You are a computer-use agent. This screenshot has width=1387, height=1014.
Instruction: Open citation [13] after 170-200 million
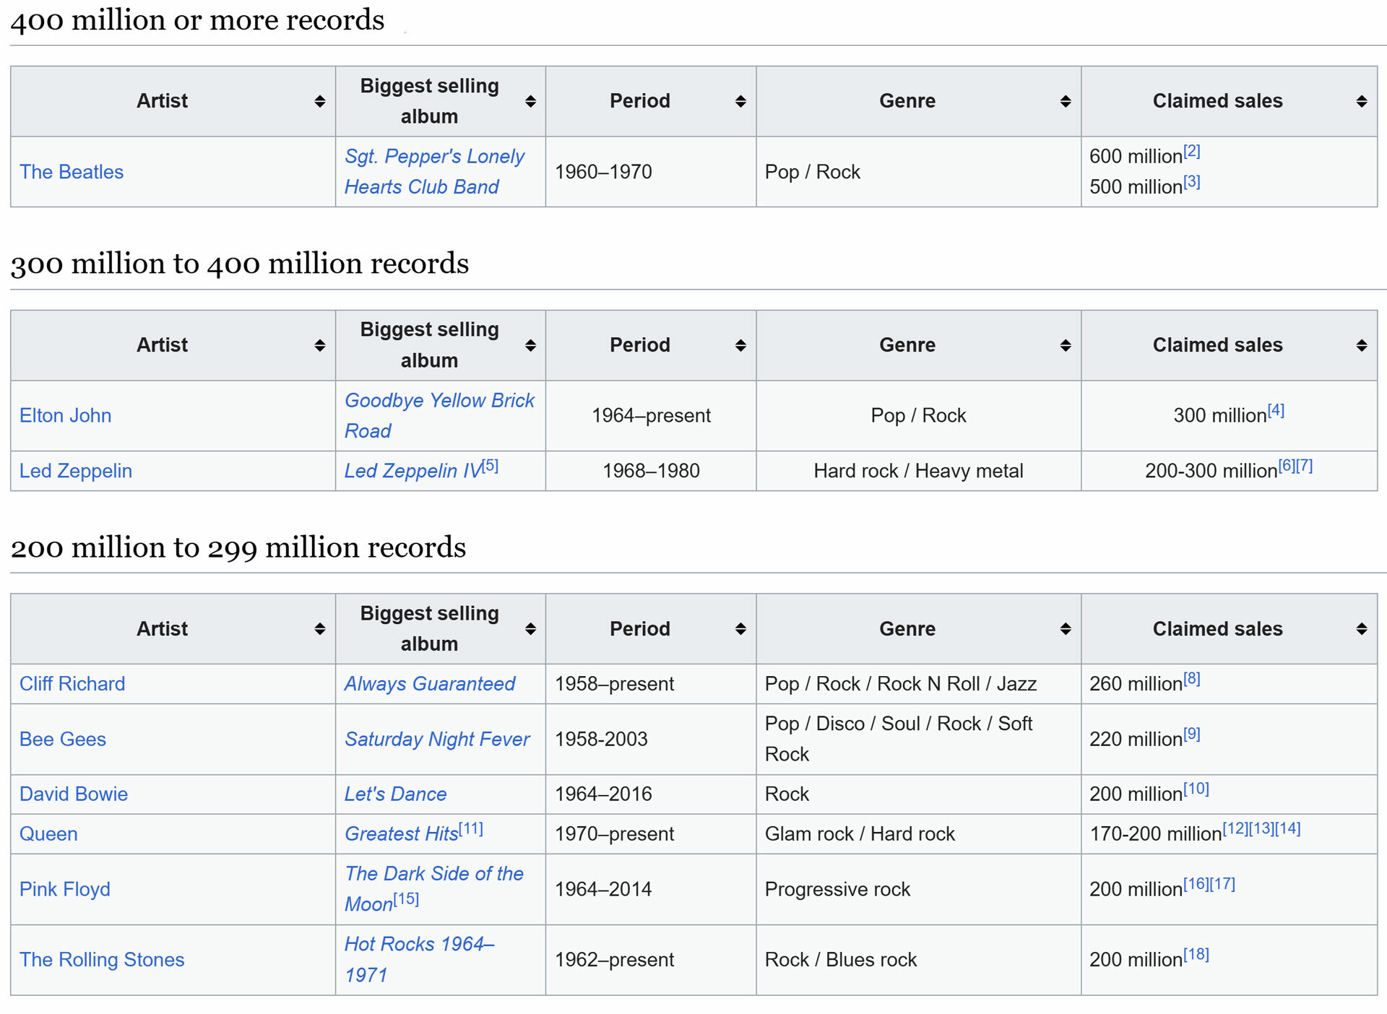[1261, 828]
